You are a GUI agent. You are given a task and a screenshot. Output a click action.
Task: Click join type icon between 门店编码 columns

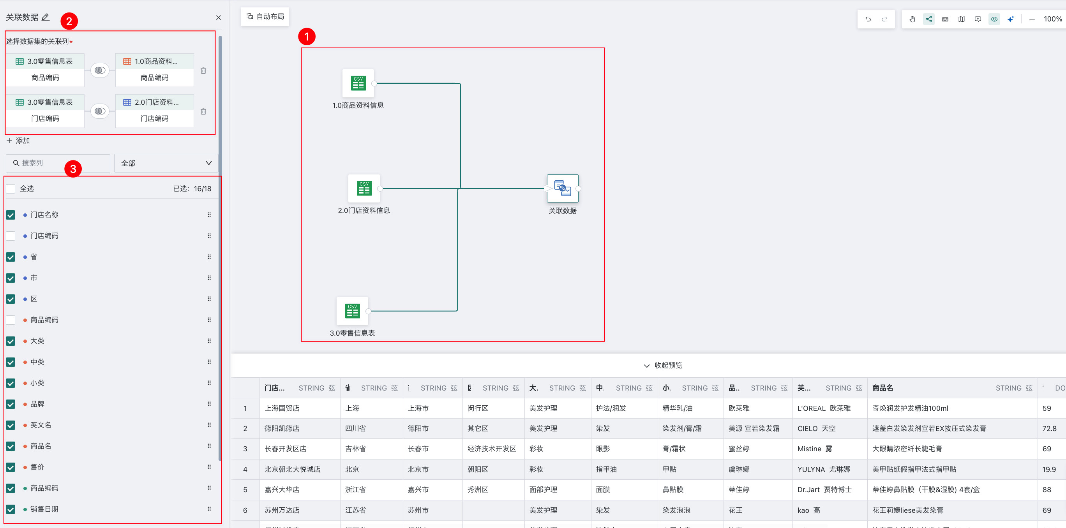100,111
